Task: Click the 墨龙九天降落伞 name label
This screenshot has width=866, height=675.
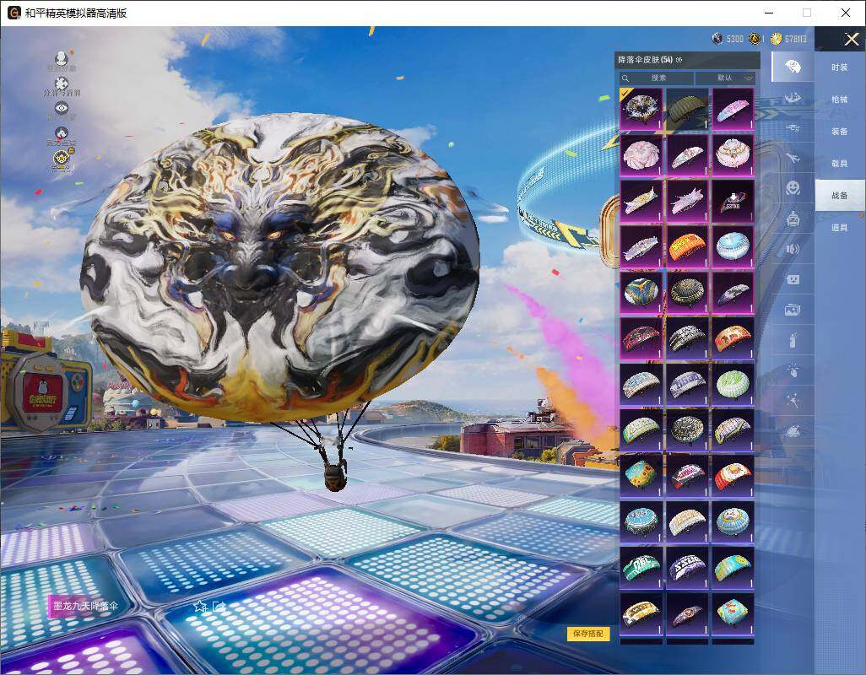Action: coord(85,606)
